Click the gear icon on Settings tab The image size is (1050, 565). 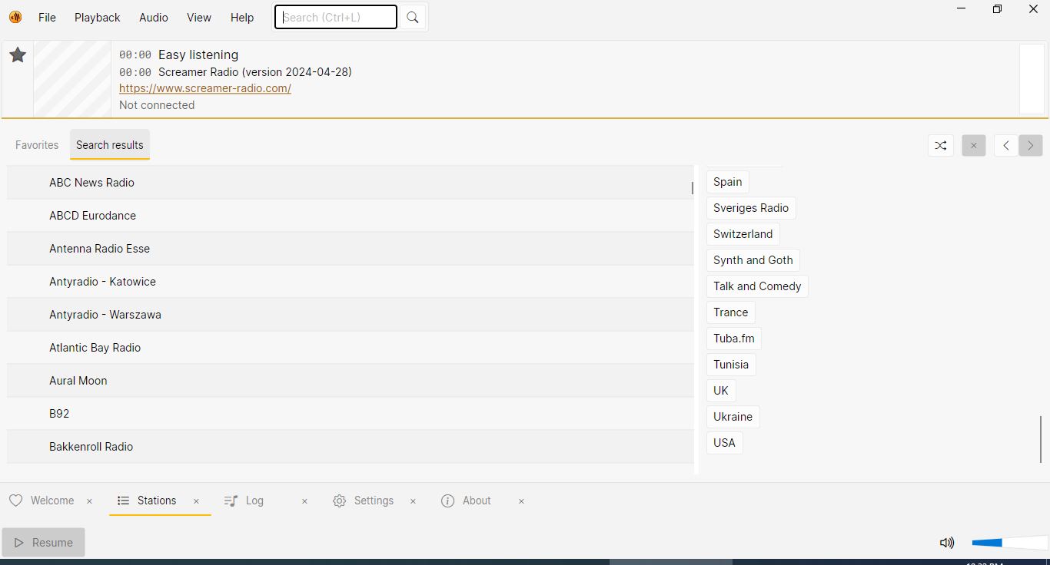(x=339, y=501)
